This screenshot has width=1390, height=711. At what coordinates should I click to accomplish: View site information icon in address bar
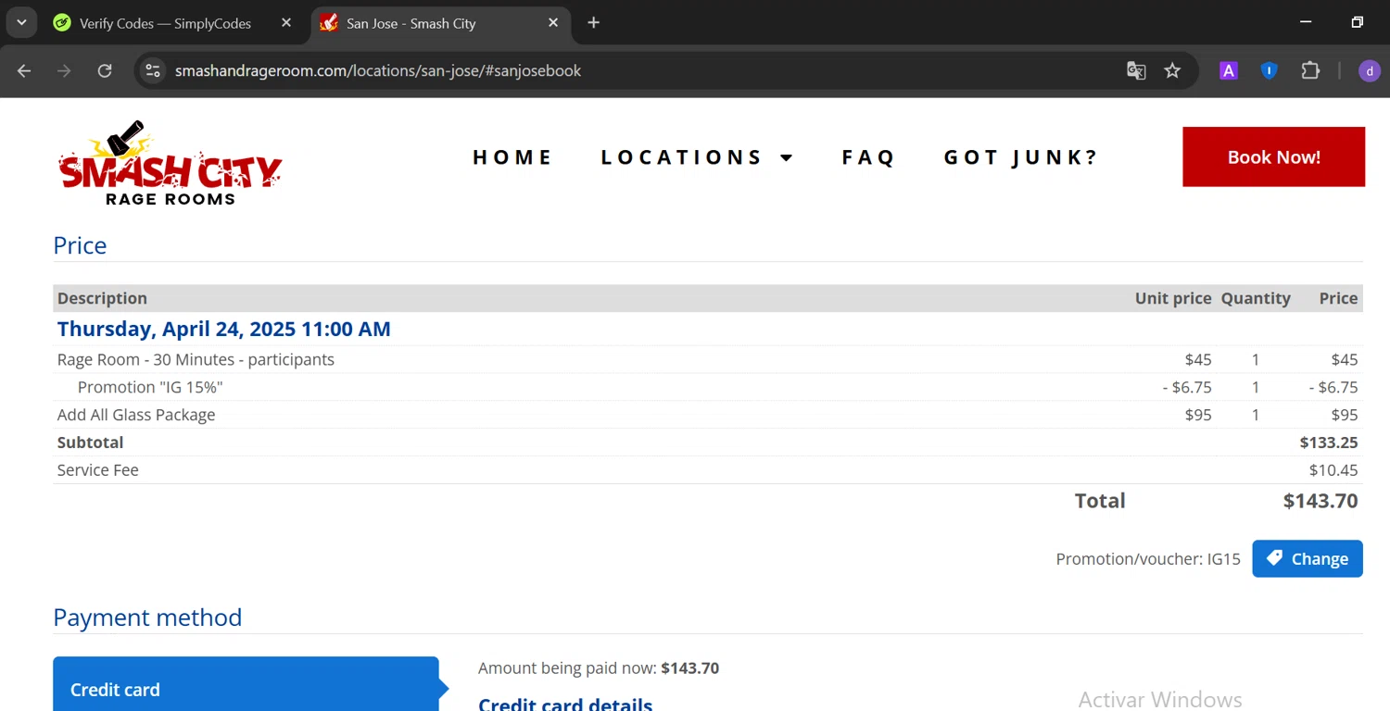pyautogui.click(x=154, y=70)
